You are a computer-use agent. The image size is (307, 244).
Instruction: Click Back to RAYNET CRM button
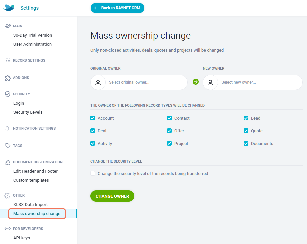(117, 8)
